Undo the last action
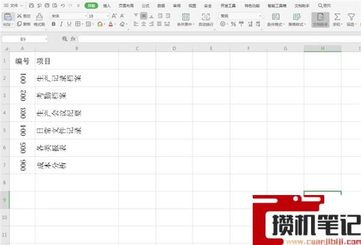This screenshot has height=245, width=361. 63,5
